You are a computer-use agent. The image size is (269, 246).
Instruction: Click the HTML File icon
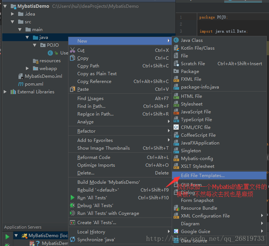coord(176,96)
